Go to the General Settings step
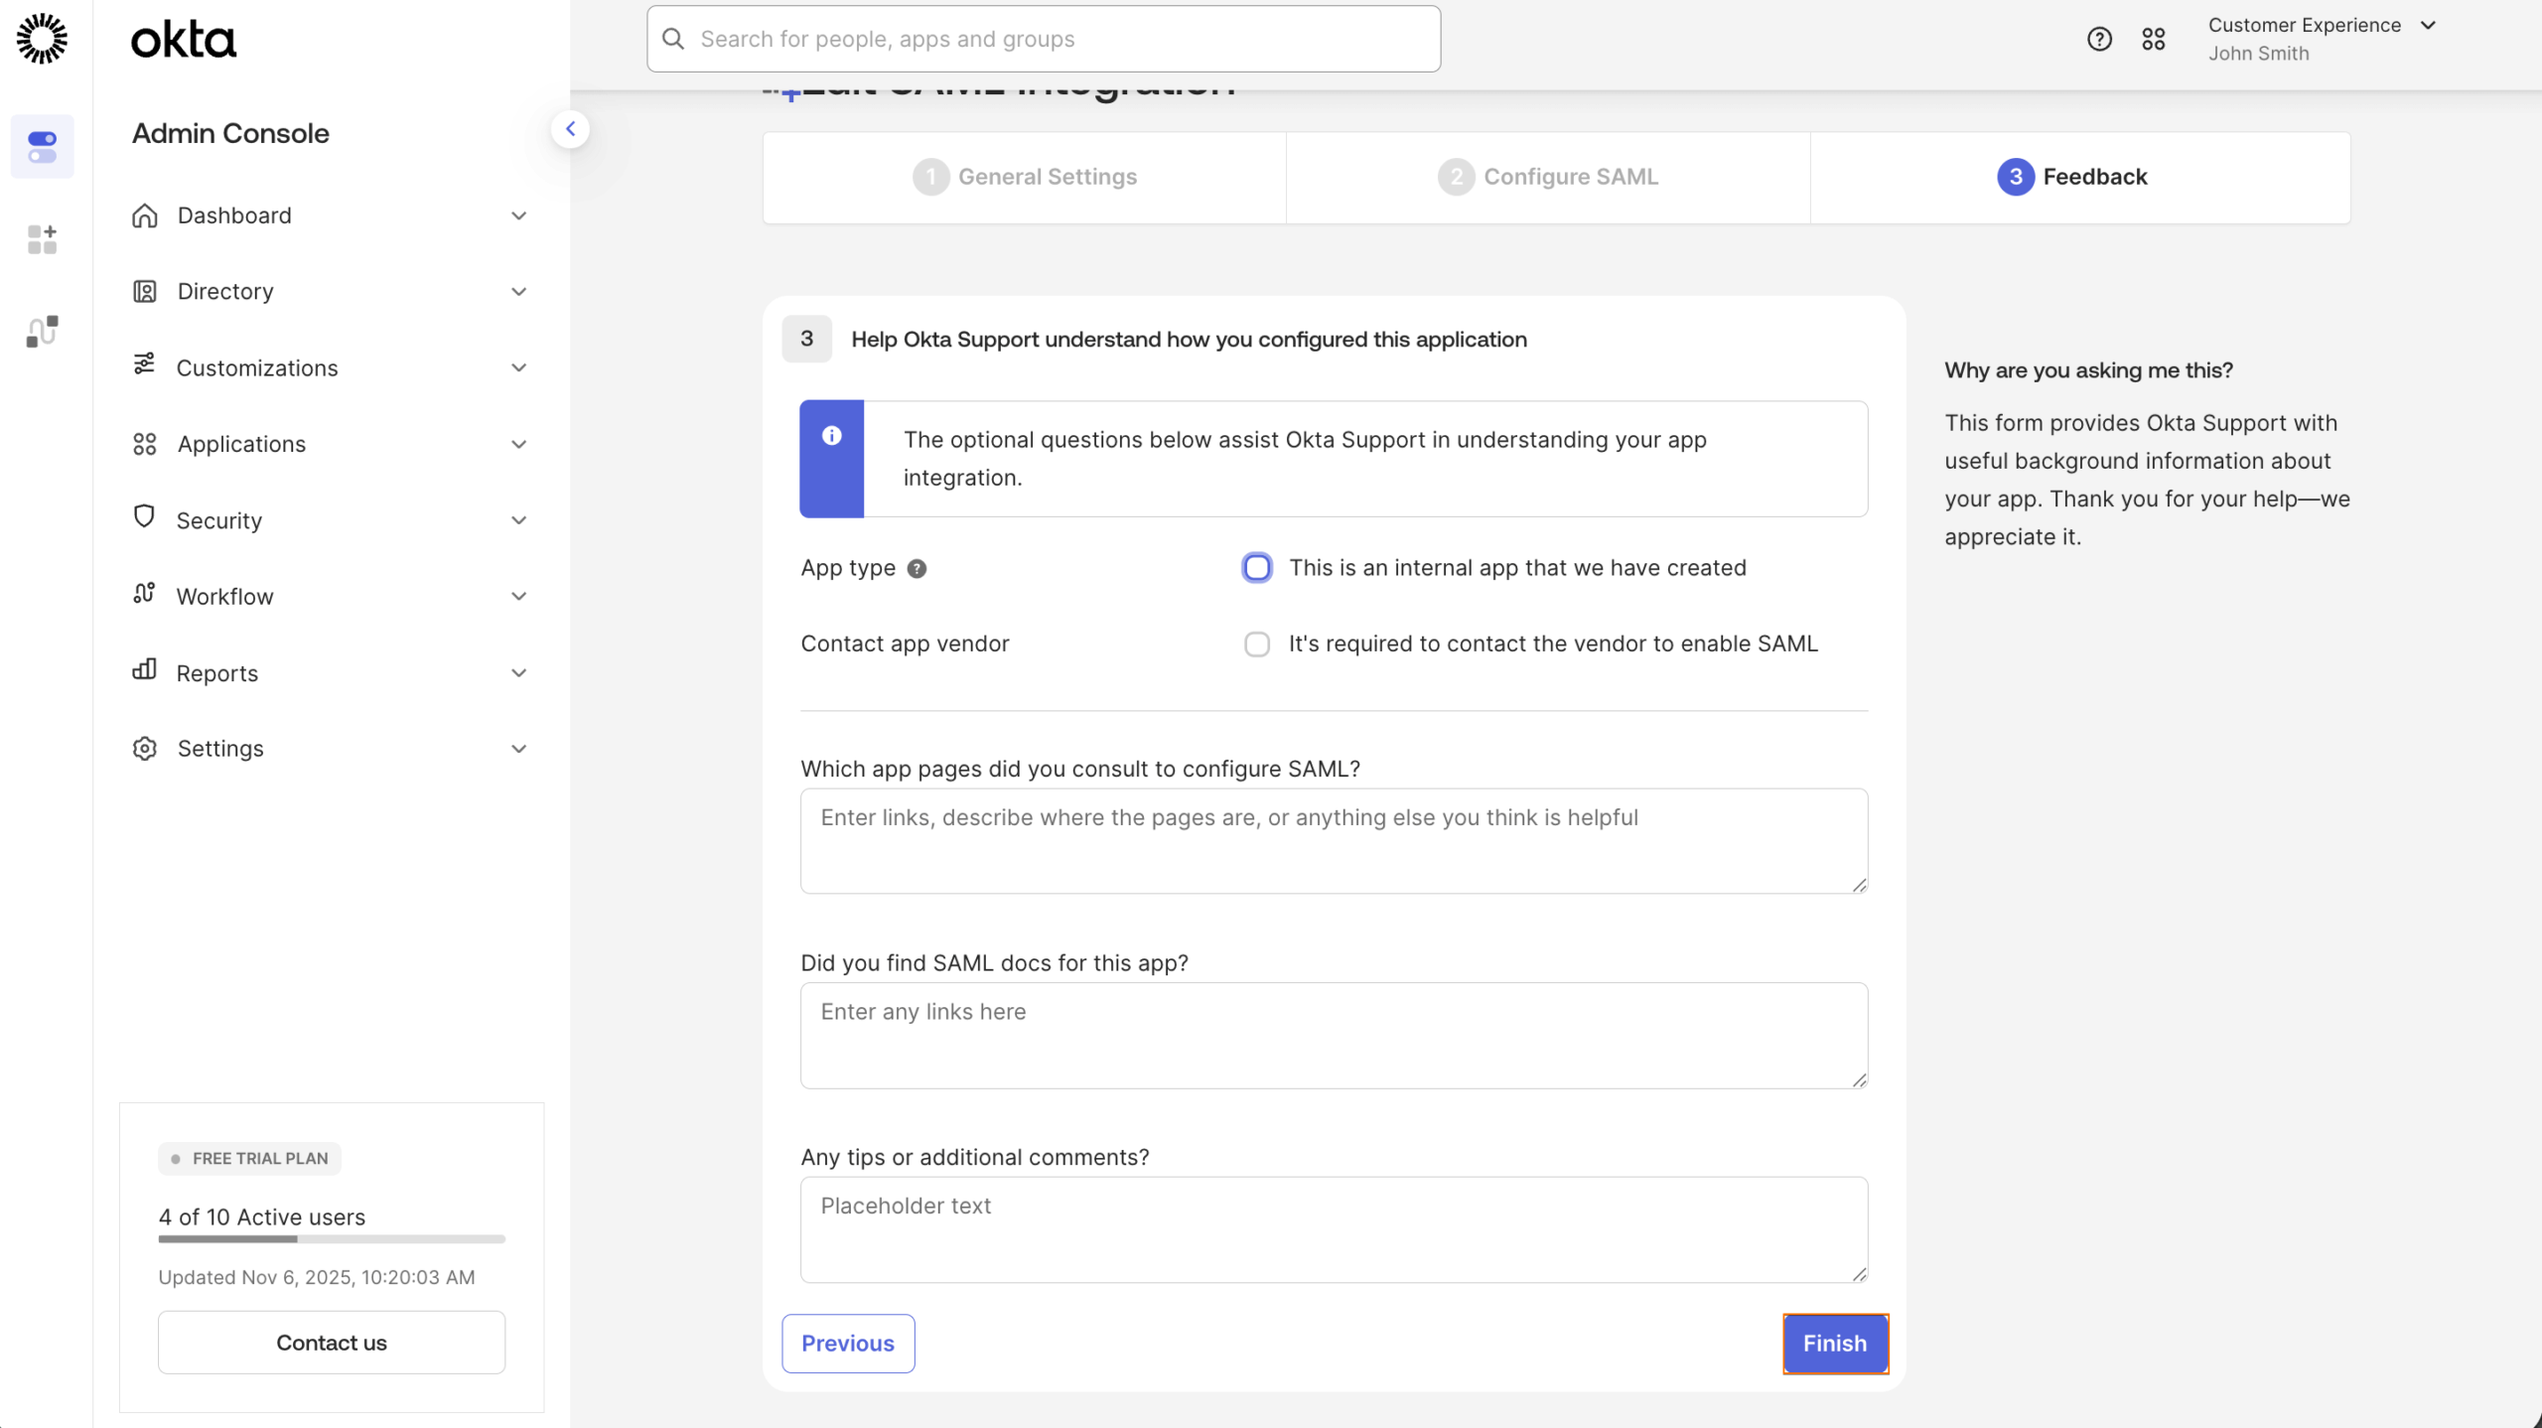2542x1428 pixels. (x=1026, y=177)
